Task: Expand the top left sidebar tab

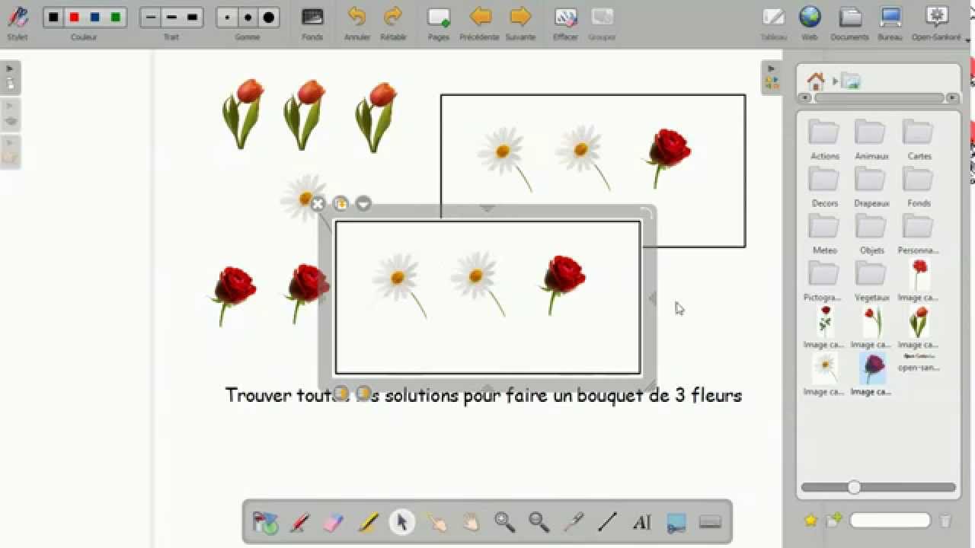Action: [x=10, y=78]
